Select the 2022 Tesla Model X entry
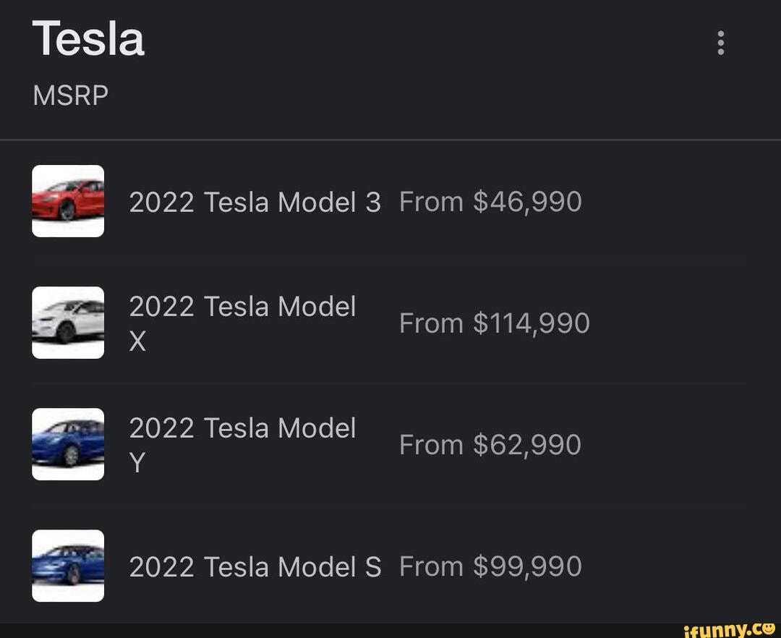This screenshot has width=781, height=638. coord(242,323)
